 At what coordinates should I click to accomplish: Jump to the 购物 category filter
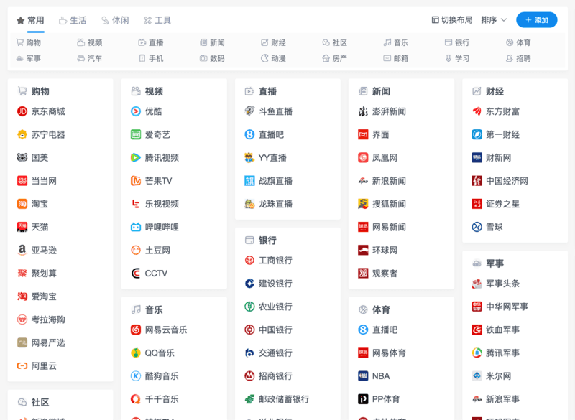coord(29,42)
